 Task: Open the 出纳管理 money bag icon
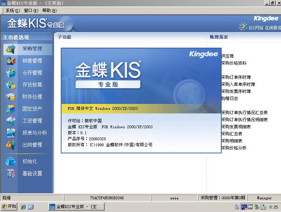(x=11, y=145)
